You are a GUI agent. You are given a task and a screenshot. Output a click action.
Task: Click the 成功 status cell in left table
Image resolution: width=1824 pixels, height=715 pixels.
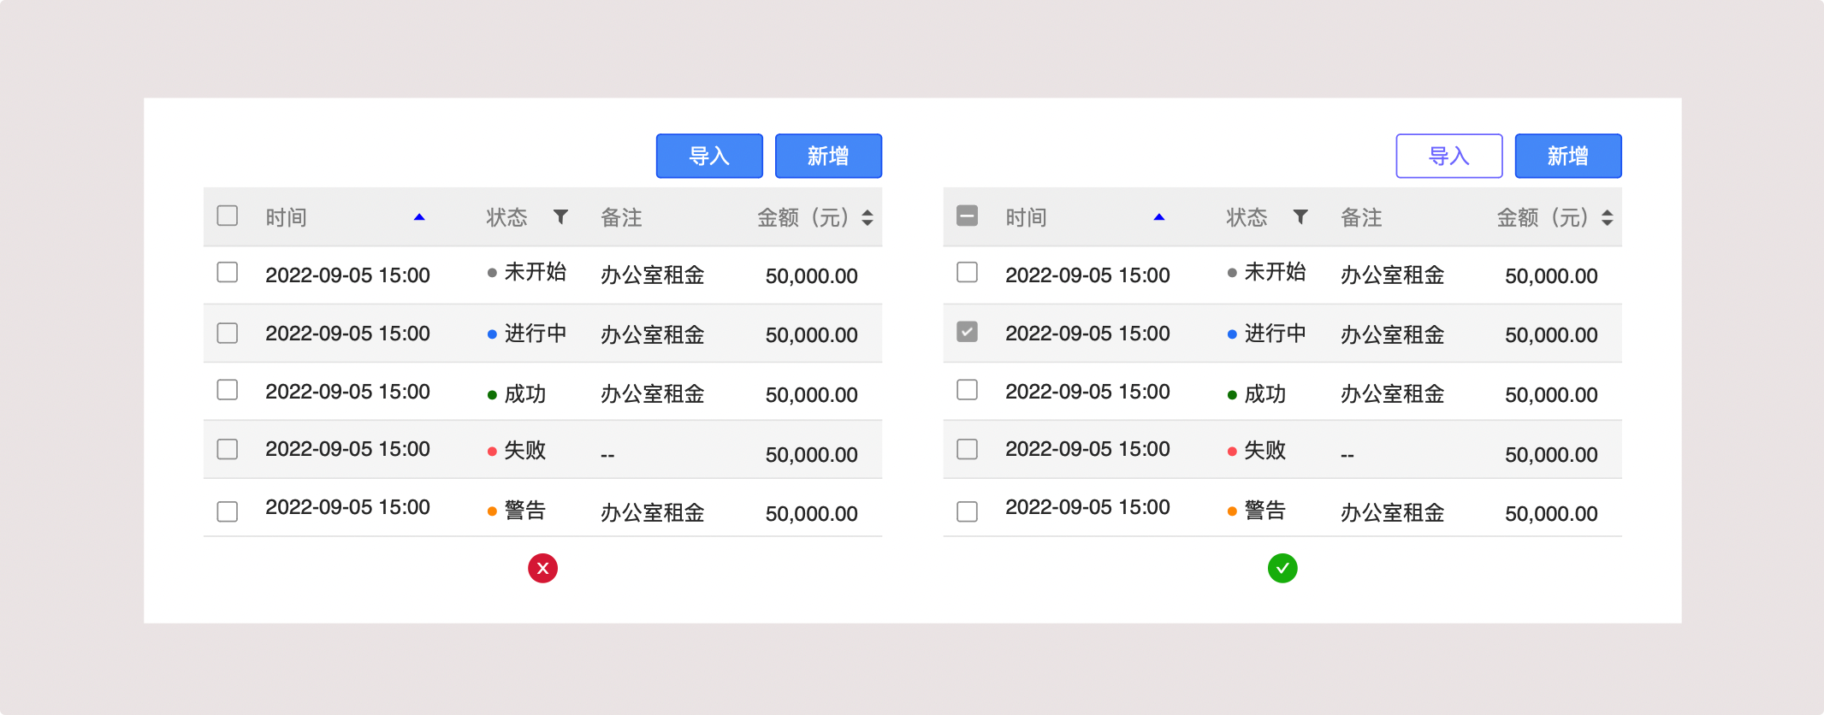(524, 394)
